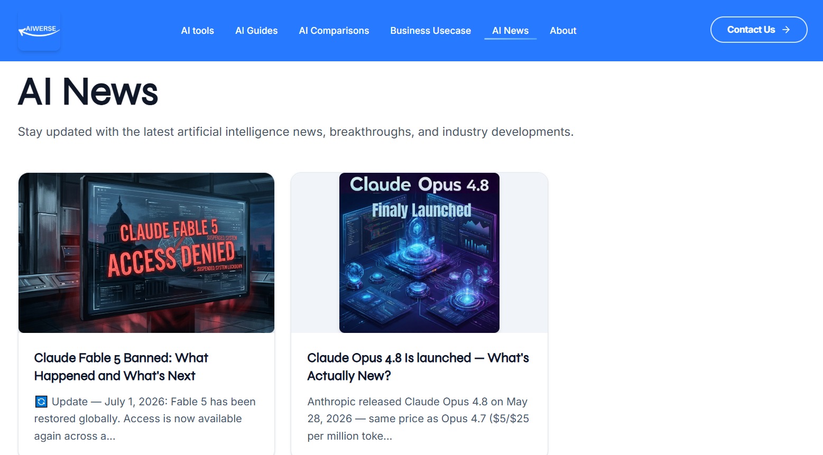Image resolution: width=823 pixels, height=455 pixels.
Task: Click the AIWERSE logo in the header
Action: pos(39,31)
